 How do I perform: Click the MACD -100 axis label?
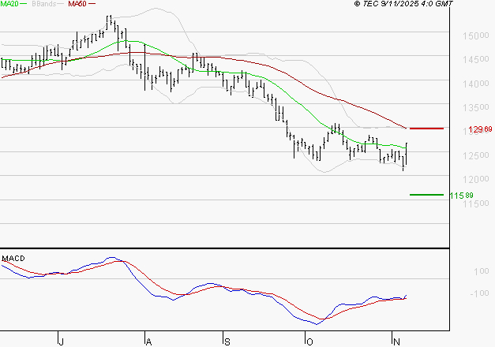pyautogui.click(x=479, y=293)
